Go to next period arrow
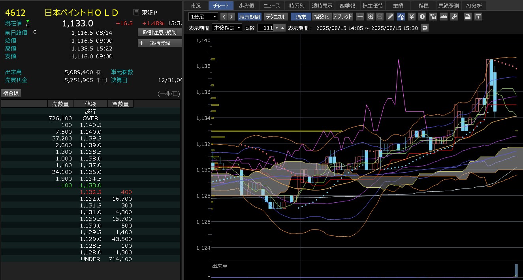523x280 pixels. pos(231,17)
